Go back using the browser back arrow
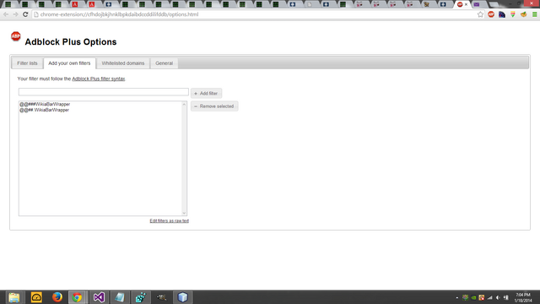This screenshot has height=304, width=540. pos(6,14)
